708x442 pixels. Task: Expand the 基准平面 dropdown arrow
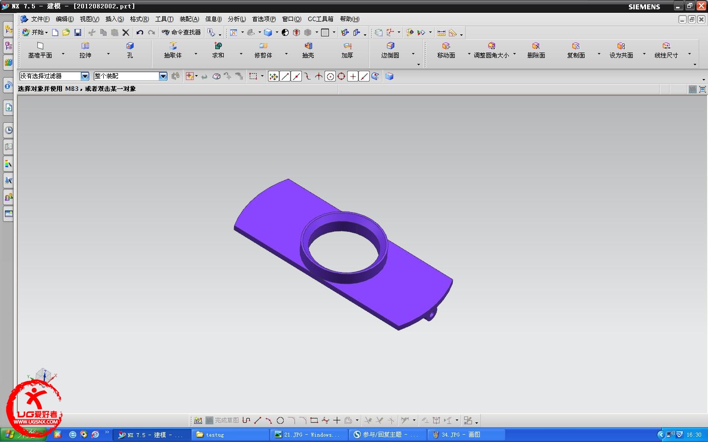[63, 54]
